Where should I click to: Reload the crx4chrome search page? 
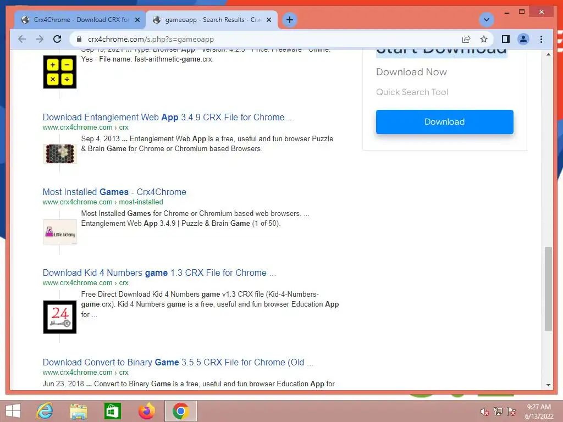pyautogui.click(x=57, y=39)
